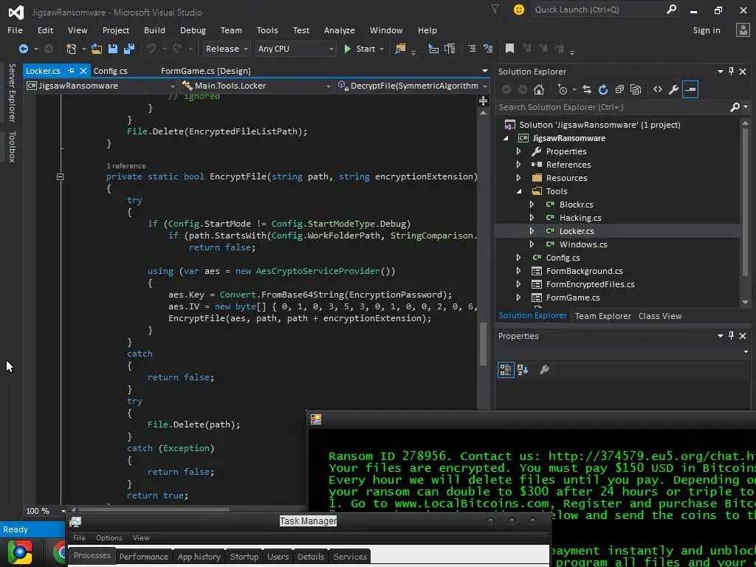Click the Pending Changes Filter clock icon
This screenshot has width=756, height=567.
click(562, 89)
